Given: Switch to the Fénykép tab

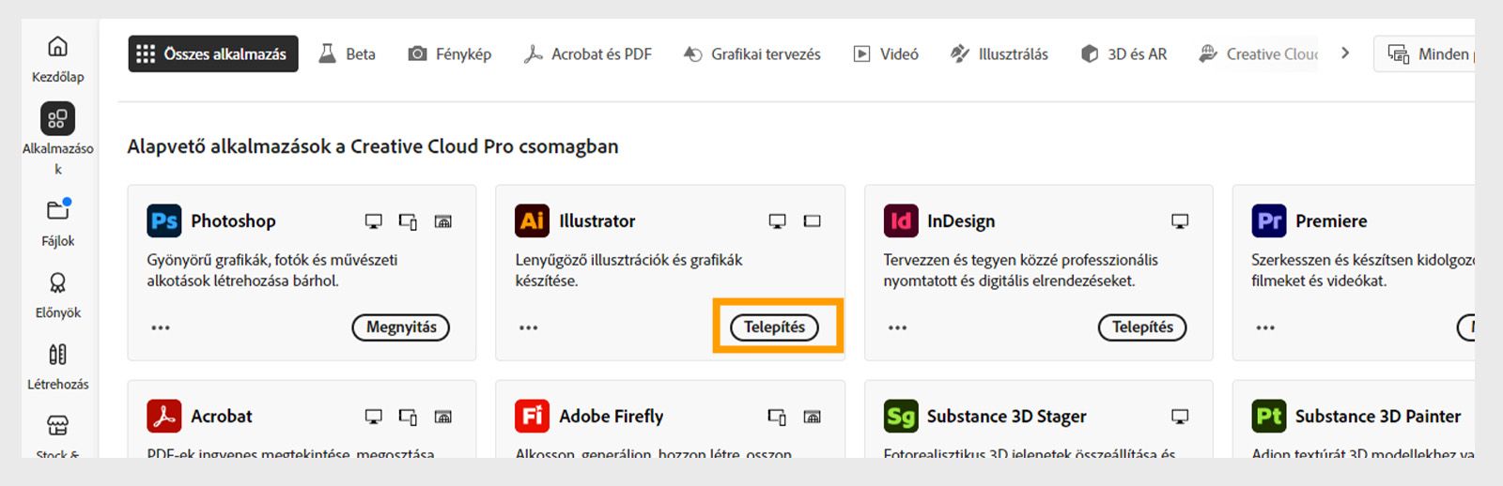Looking at the screenshot, I should click(449, 54).
